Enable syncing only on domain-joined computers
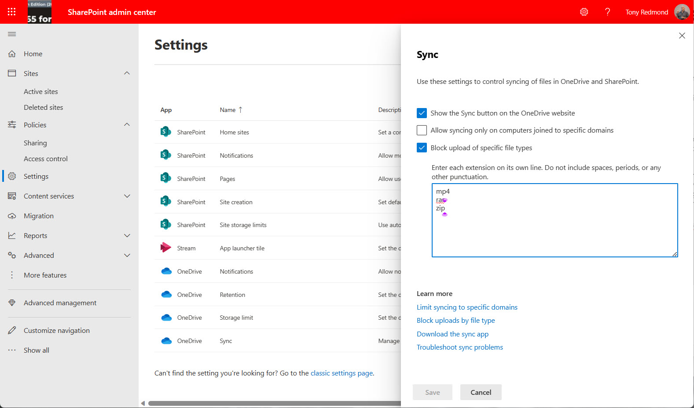Screen dimensions: 694x408 point(422,130)
